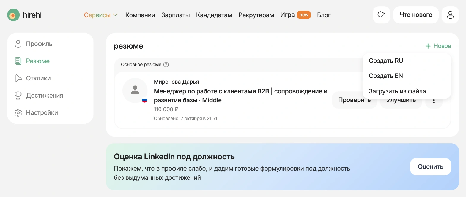Click the Оценка LinkedIn под должность heading
The width and height of the screenshot is (466, 197).
point(174,157)
